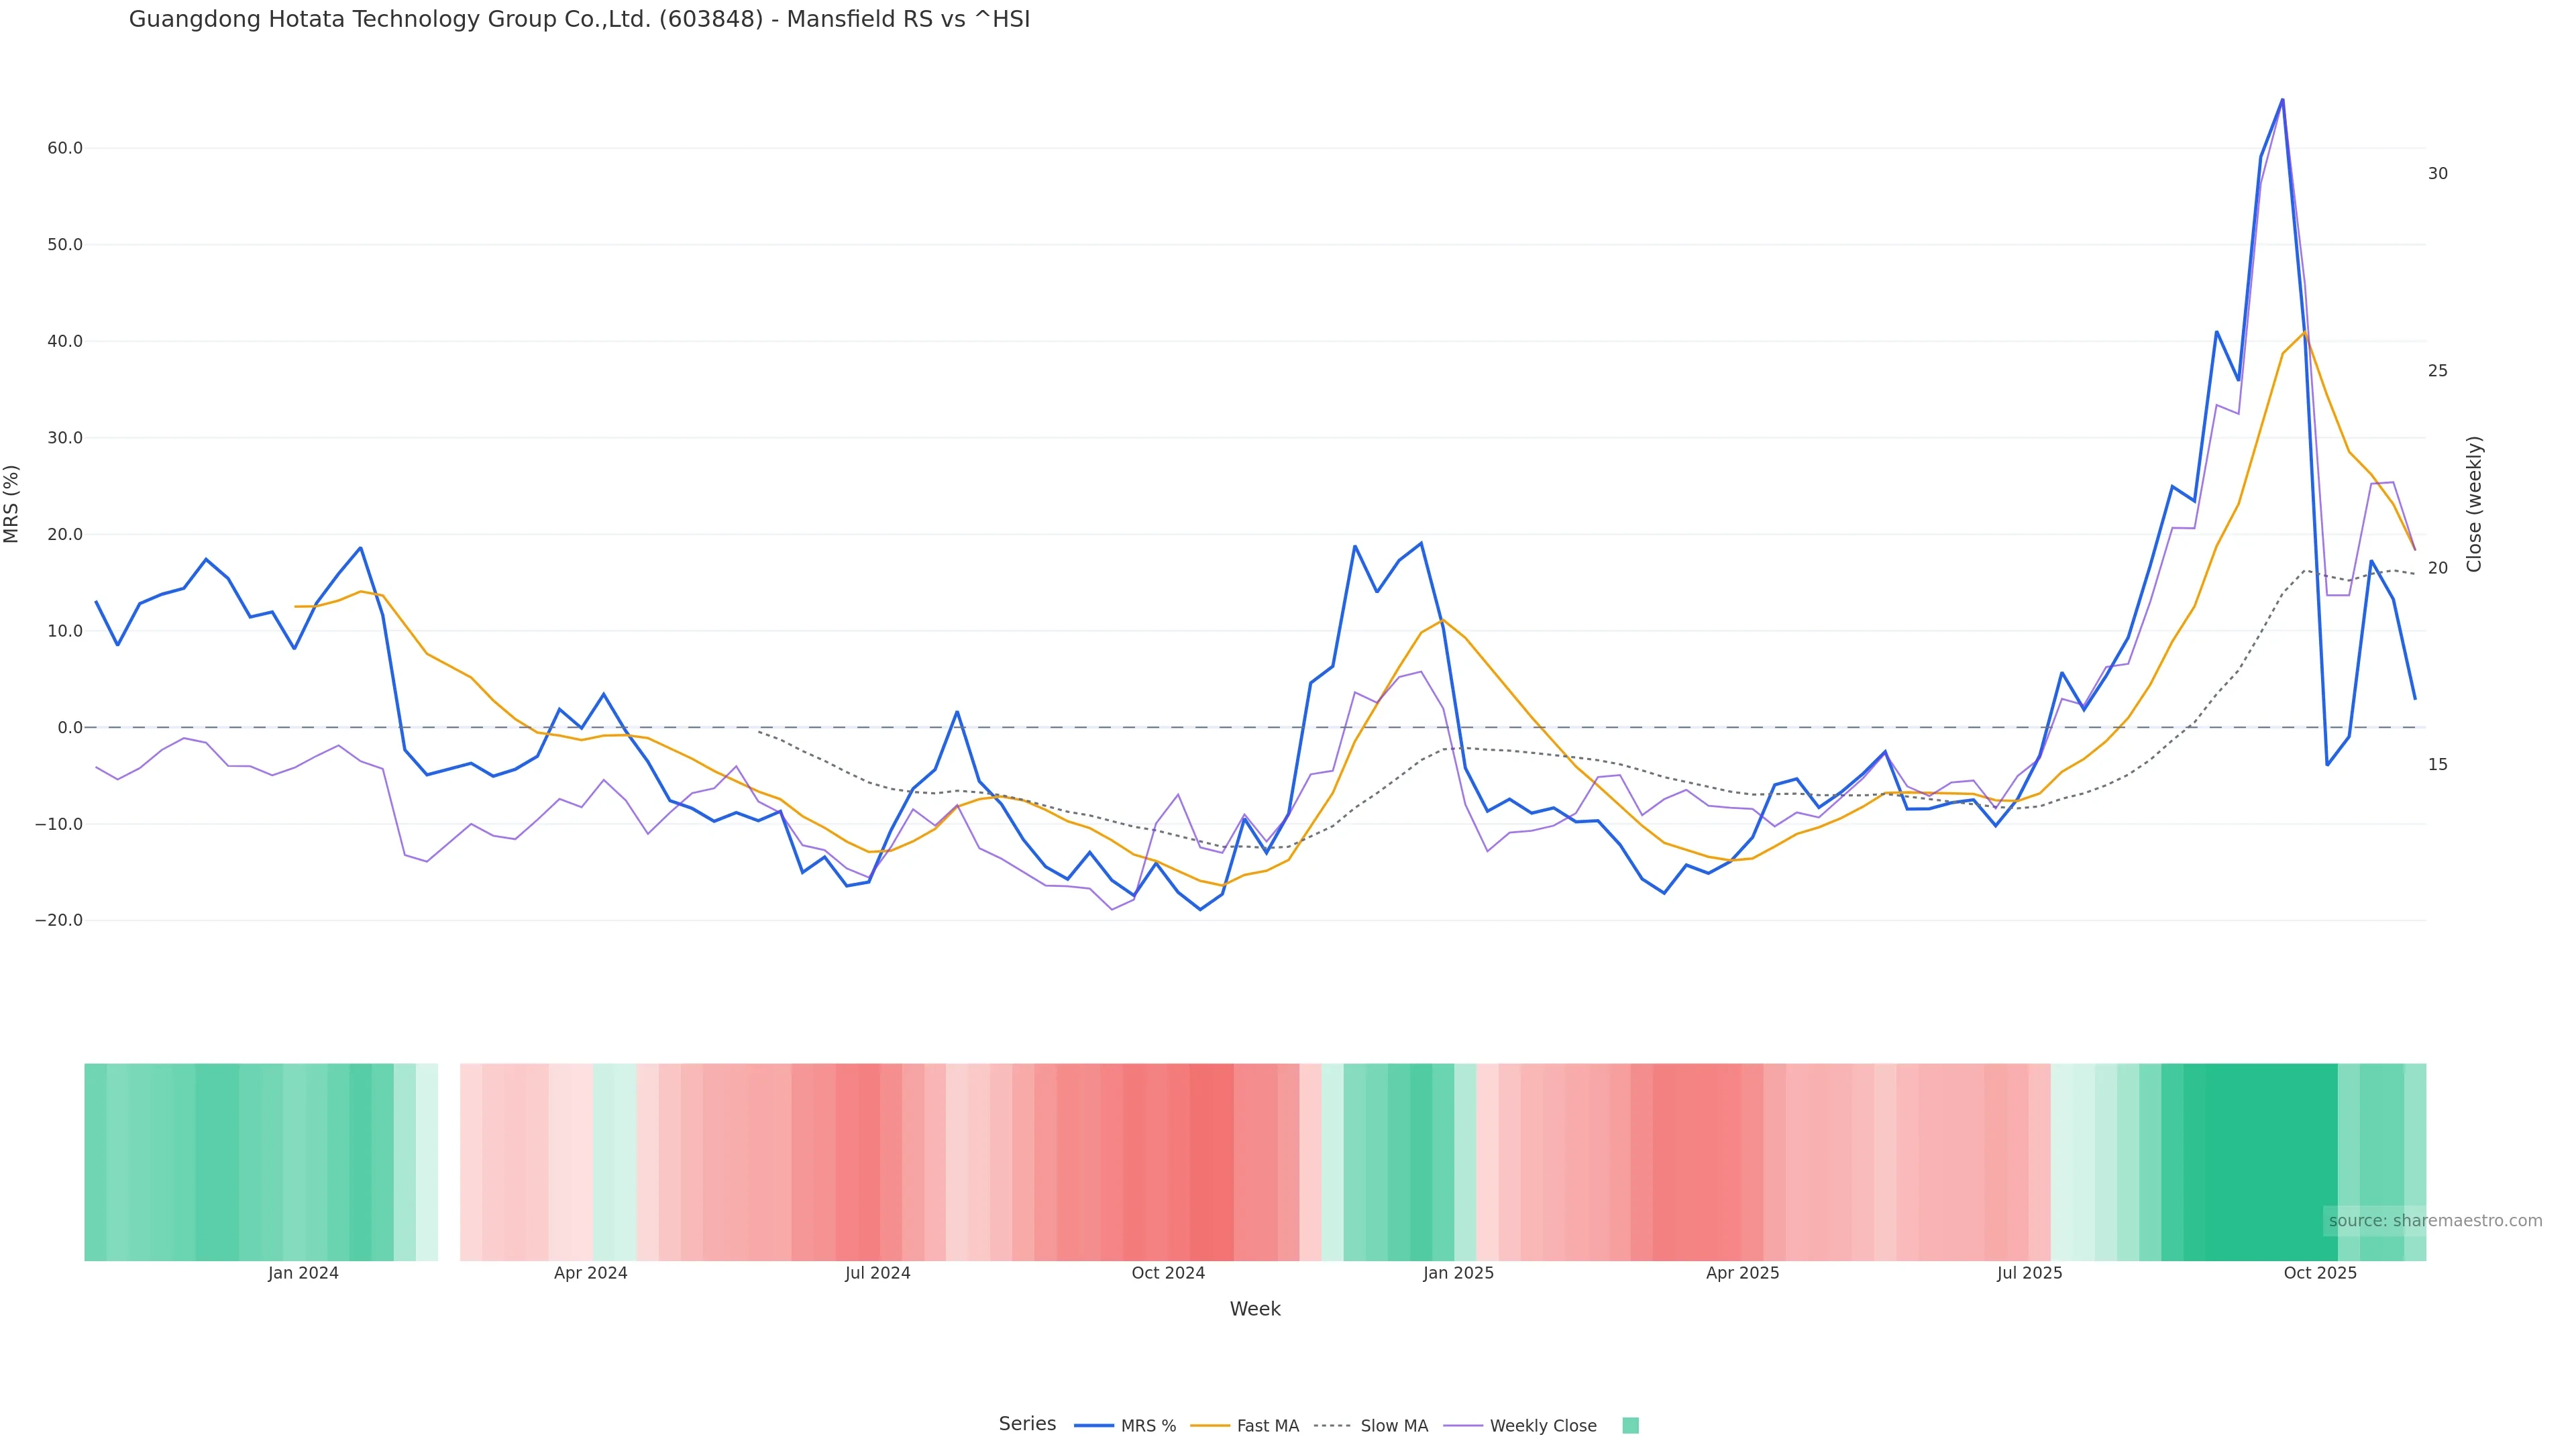
Task: Click the 60.0 tick on MRS axis
Action: coord(65,148)
